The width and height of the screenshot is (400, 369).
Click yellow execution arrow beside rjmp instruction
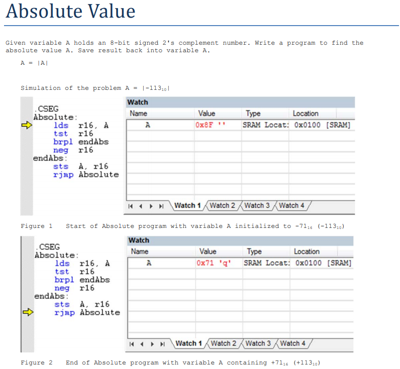(28, 312)
